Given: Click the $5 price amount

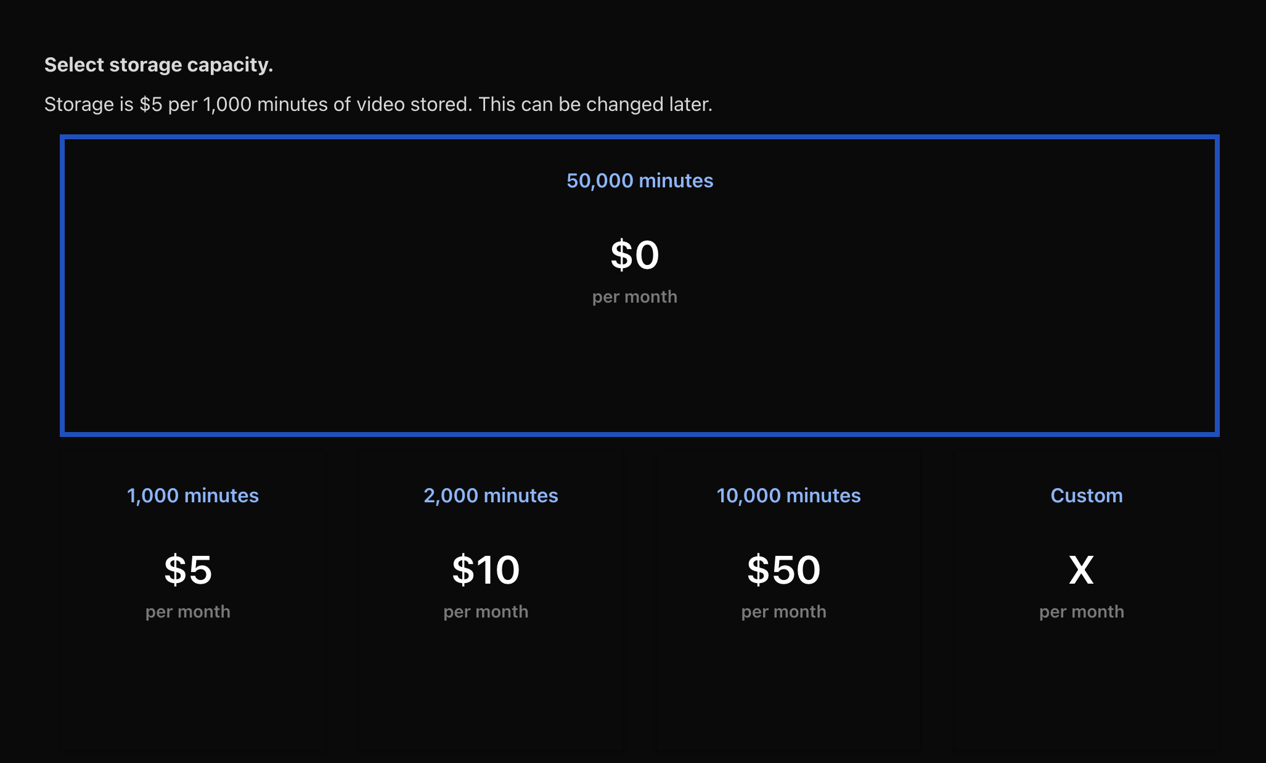Looking at the screenshot, I should (188, 570).
